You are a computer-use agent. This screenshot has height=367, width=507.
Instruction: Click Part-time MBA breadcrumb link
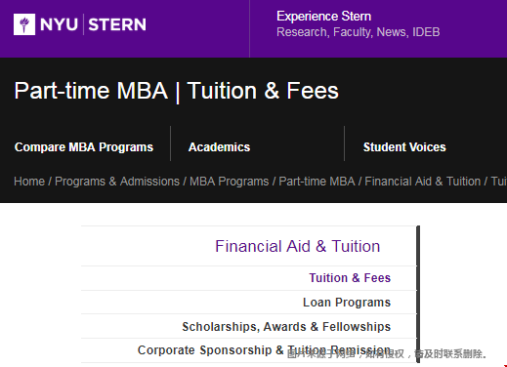point(317,182)
